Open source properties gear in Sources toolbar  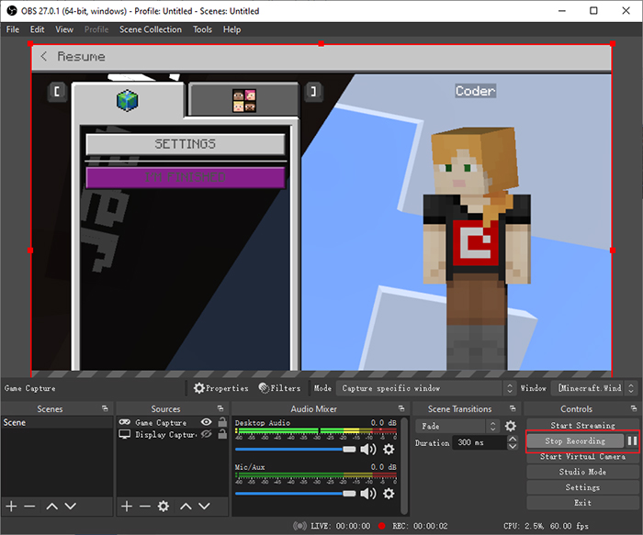click(164, 507)
